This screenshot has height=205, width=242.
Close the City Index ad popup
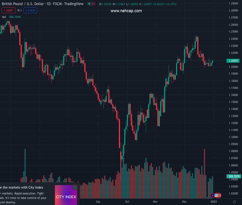click(75, 187)
